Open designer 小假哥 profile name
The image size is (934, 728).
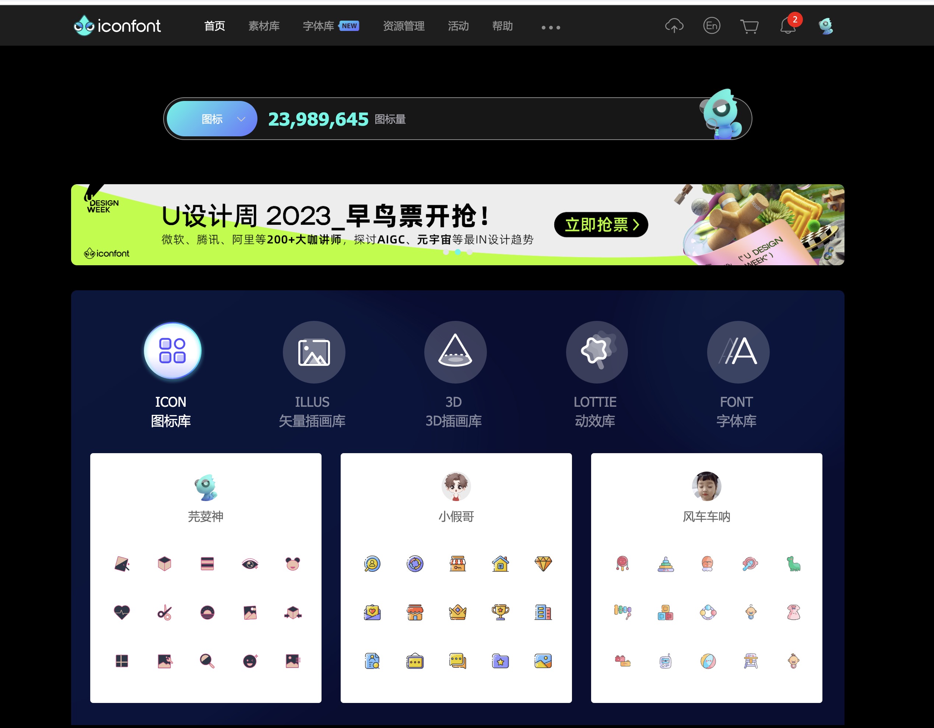click(456, 517)
